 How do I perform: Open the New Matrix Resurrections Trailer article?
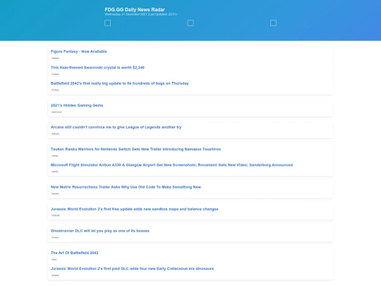point(126,187)
